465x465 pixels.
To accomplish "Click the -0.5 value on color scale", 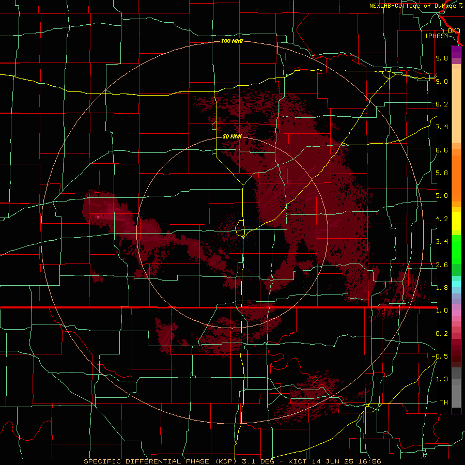I will pyautogui.click(x=440, y=357).
